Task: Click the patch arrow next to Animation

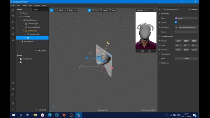Action: (x=159, y=27)
